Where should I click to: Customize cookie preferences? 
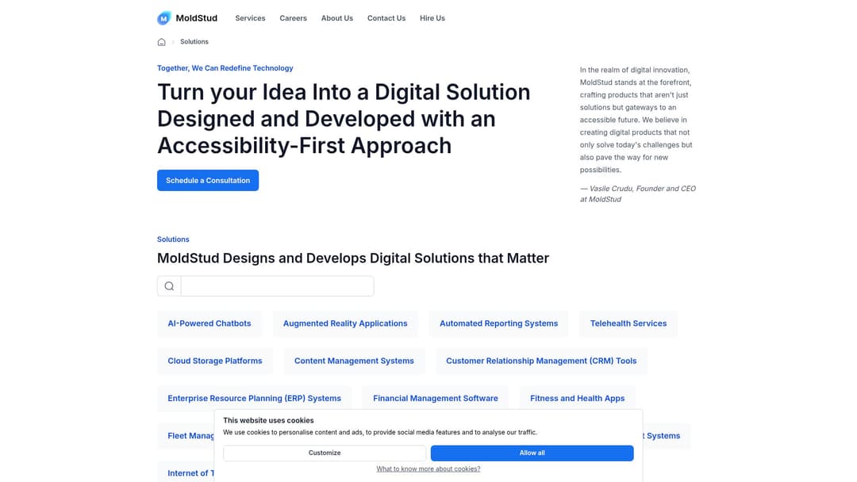[325, 453]
